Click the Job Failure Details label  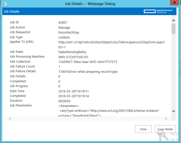(23, 71)
